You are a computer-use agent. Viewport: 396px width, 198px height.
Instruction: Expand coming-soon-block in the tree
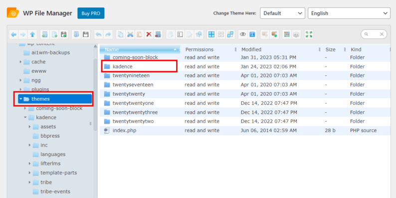(25, 108)
